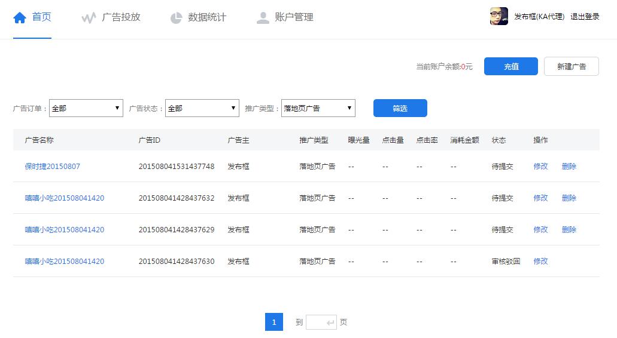Click the blue home icon
Screen dimensions: 617x338
[20, 18]
